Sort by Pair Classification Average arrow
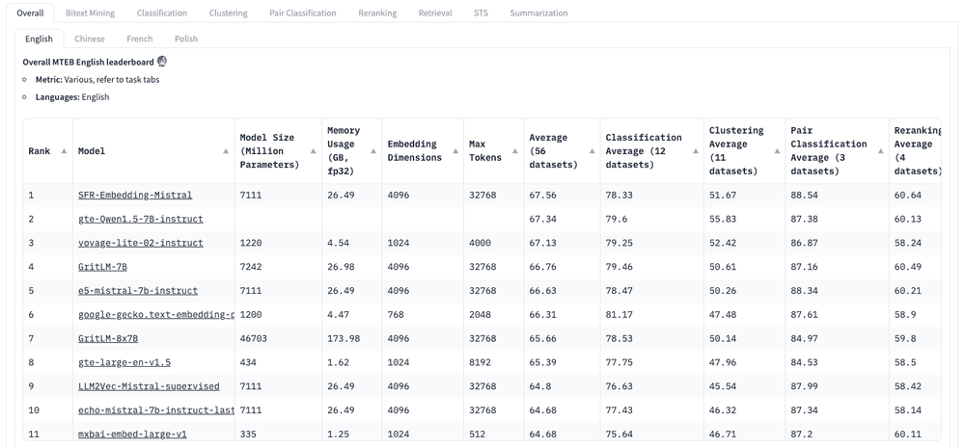 coord(880,151)
